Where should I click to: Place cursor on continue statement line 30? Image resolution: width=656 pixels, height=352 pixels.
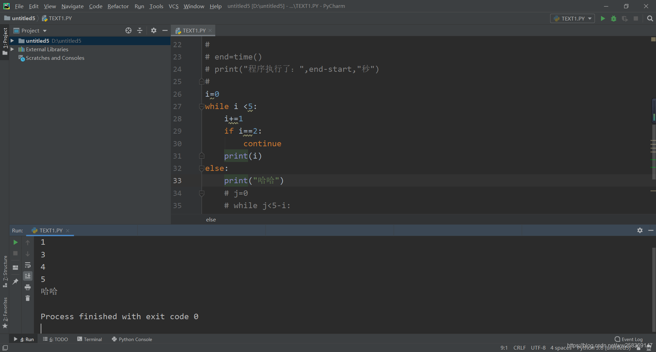[x=262, y=144]
